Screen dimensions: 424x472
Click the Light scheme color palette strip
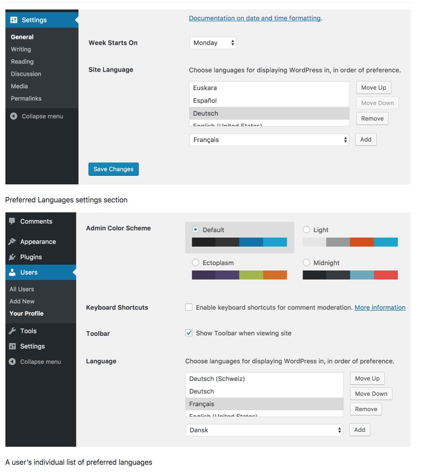pos(350,242)
